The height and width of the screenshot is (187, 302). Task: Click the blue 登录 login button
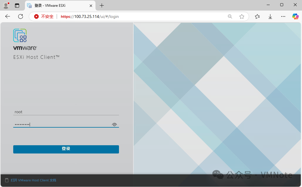[x=66, y=149]
